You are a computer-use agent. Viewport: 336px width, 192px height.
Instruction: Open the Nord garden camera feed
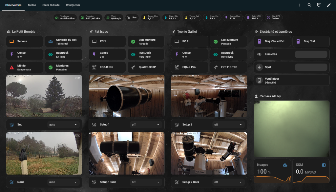pyautogui.click(x=44, y=153)
